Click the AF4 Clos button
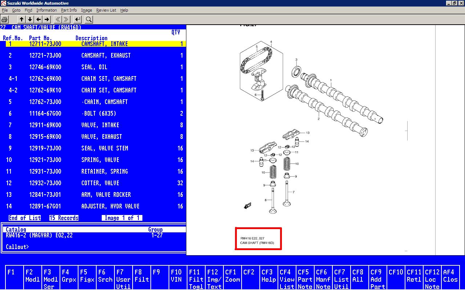465x290 pixels. coord(451,278)
